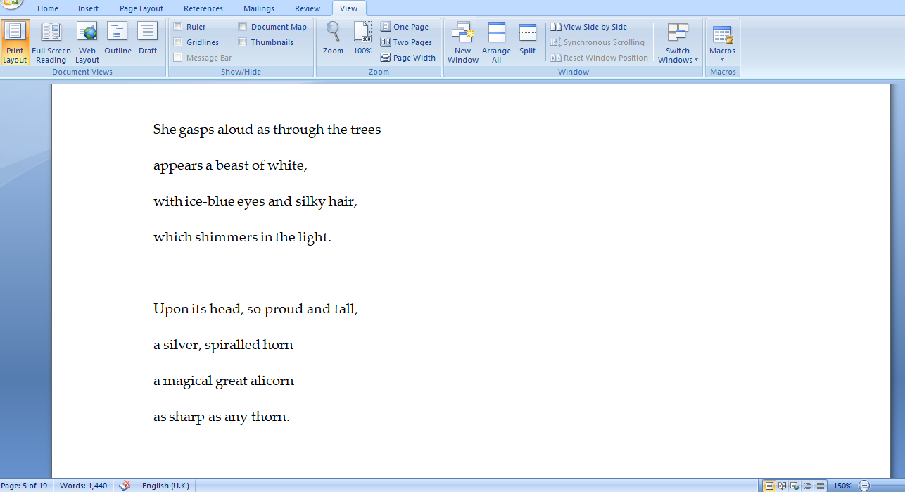This screenshot has height=492, width=905.
Task: Set zoom to 100%
Action: tap(362, 39)
